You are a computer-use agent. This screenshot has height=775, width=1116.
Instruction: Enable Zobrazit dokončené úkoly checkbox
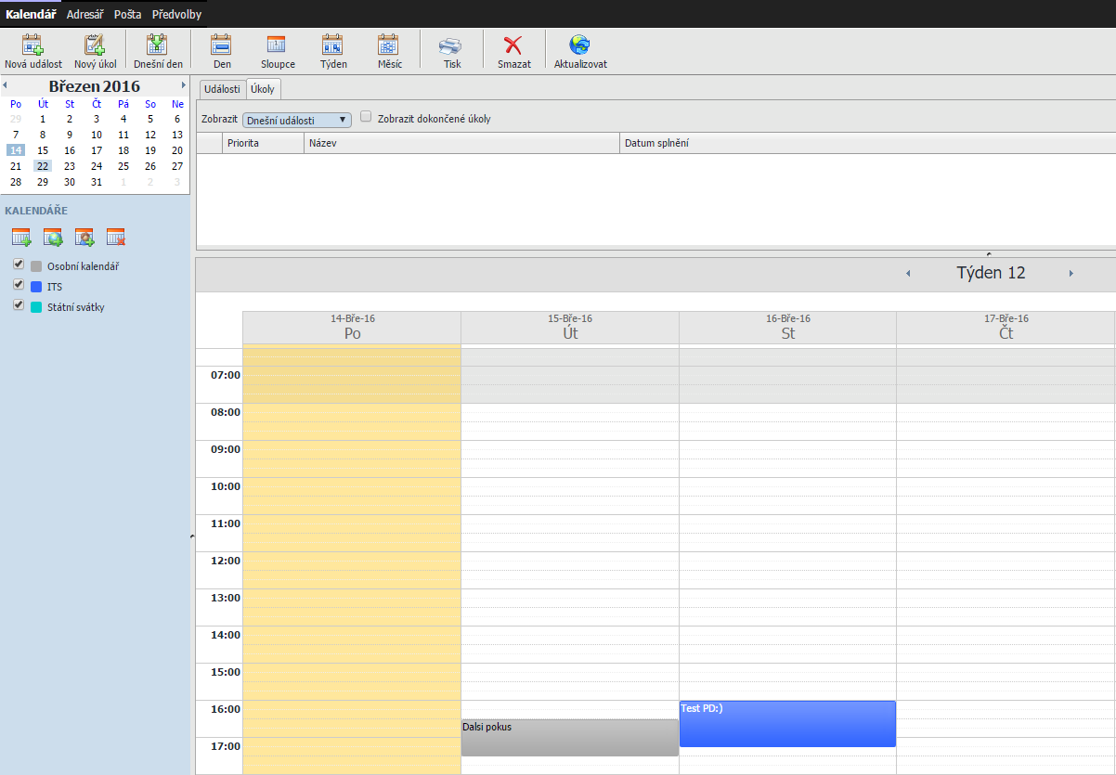click(x=366, y=117)
